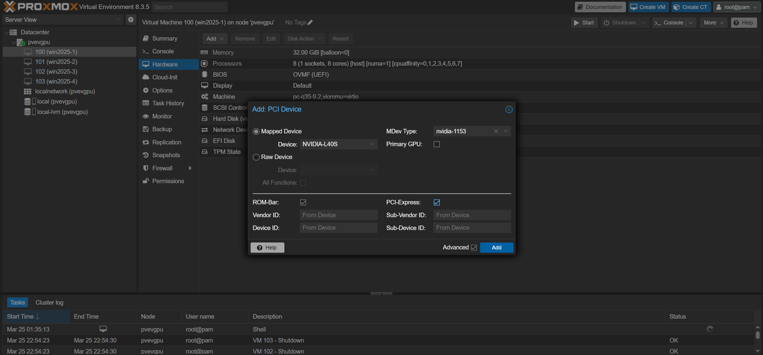Click the dialog Help button
The image size is (763, 355).
pos(267,248)
